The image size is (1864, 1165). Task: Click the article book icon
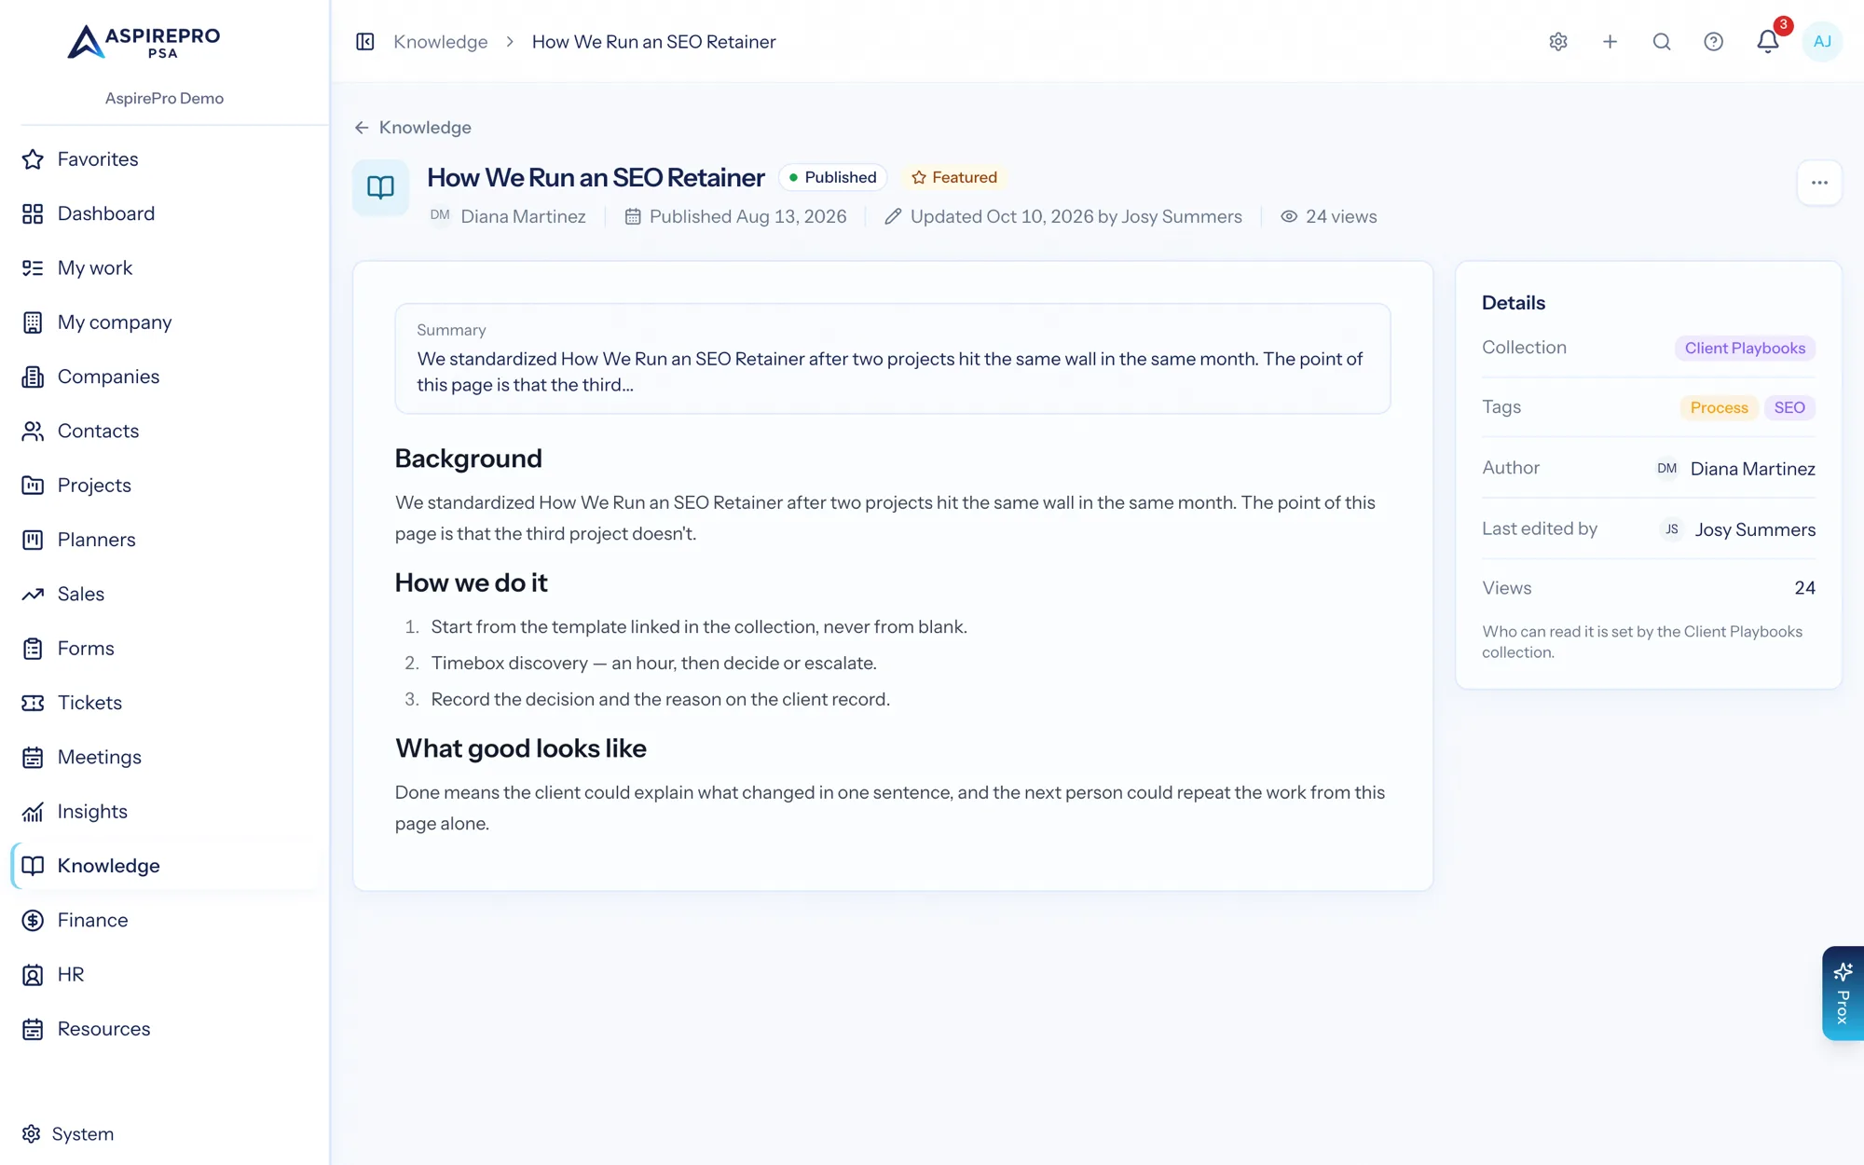380,187
